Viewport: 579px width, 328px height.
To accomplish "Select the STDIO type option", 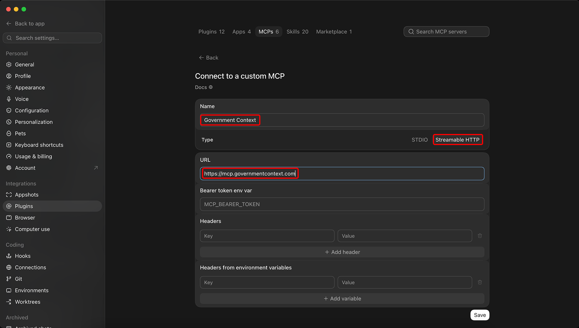I will [419, 140].
